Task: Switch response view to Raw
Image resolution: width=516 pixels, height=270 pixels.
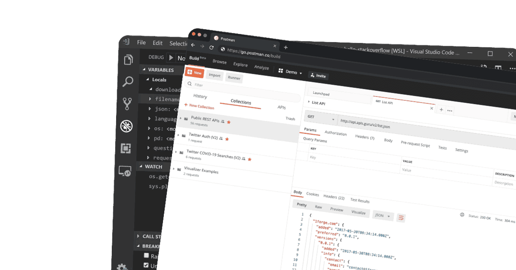Action: (318, 207)
